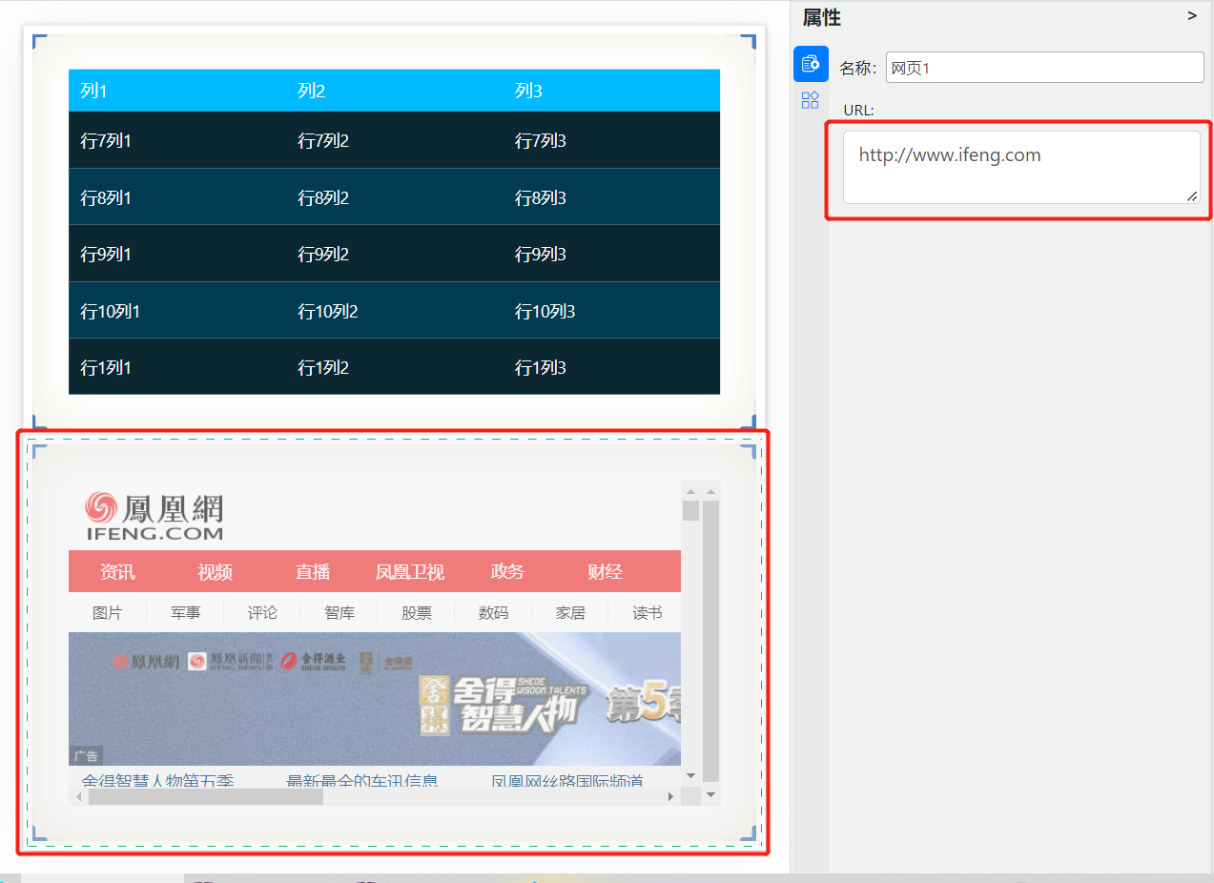
Task: Click the 列2 table header
Action: tap(312, 91)
